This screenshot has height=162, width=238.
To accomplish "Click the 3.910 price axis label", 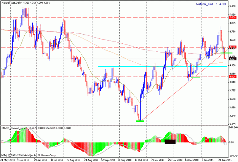I will pos(232,82).
